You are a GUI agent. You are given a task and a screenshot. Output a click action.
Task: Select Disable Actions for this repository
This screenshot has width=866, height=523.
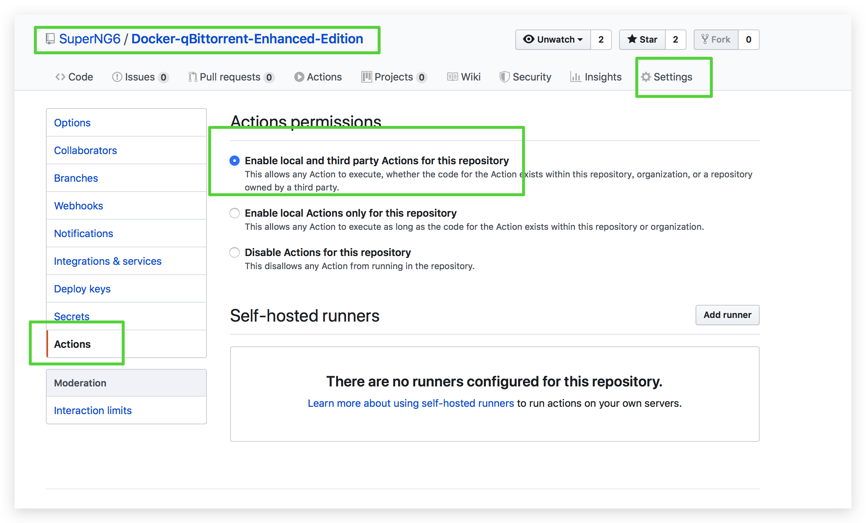(235, 252)
